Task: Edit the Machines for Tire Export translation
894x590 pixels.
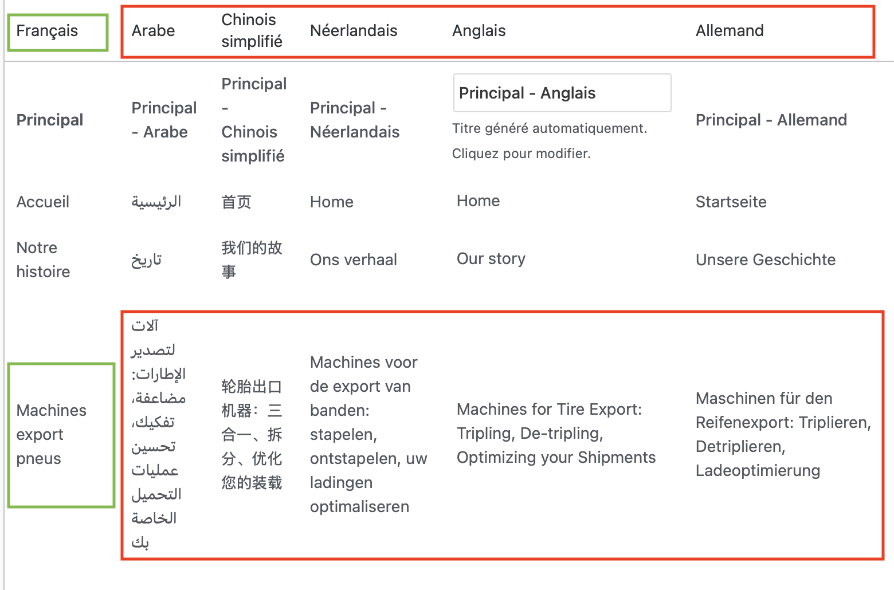Action: 556,433
